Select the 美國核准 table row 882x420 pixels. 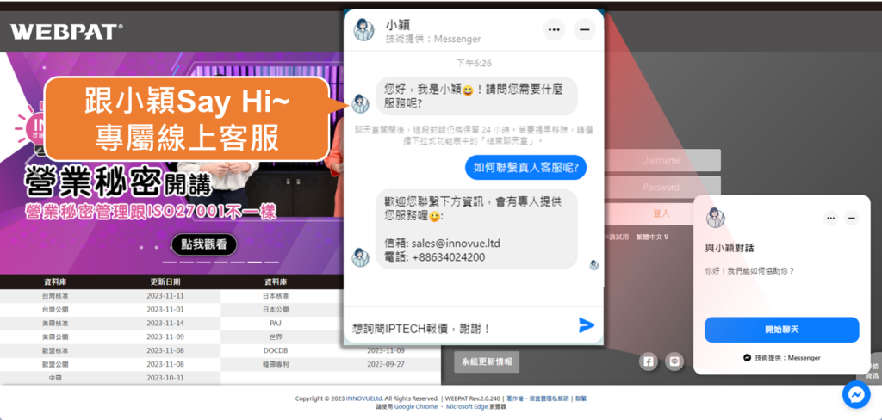point(110,324)
